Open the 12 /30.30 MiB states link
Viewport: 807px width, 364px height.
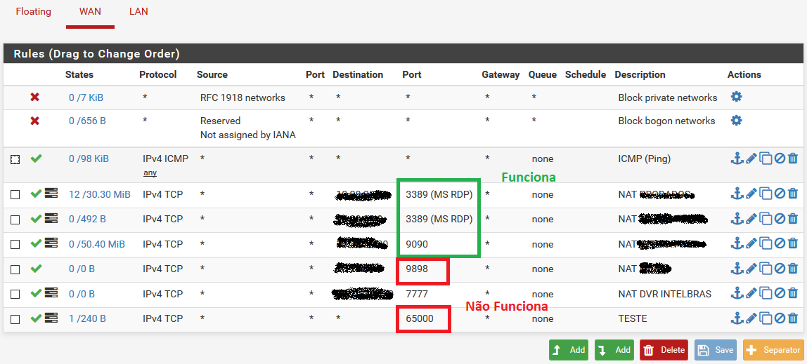tap(99, 194)
